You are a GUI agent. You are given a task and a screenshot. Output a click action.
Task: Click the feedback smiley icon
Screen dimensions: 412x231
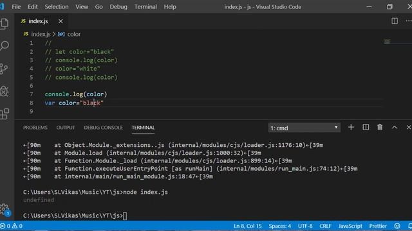[x=397, y=226]
